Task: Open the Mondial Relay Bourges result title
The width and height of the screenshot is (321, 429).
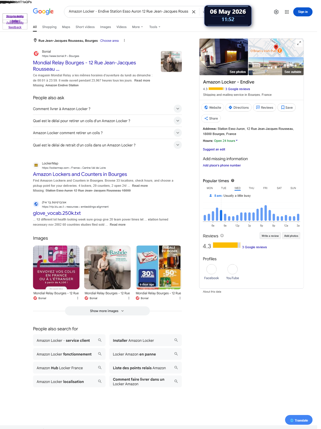Action: [x=85, y=66]
